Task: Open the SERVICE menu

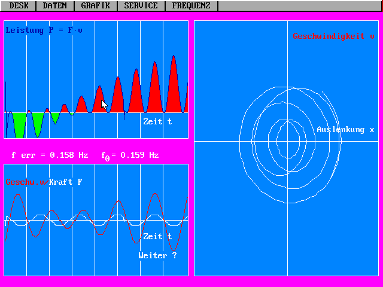Action: tap(141, 5)
